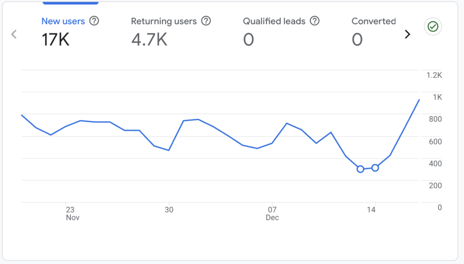This screenshot has height=264, width=464.
Task: Click help icon beside Returning users
Action: 206,21
